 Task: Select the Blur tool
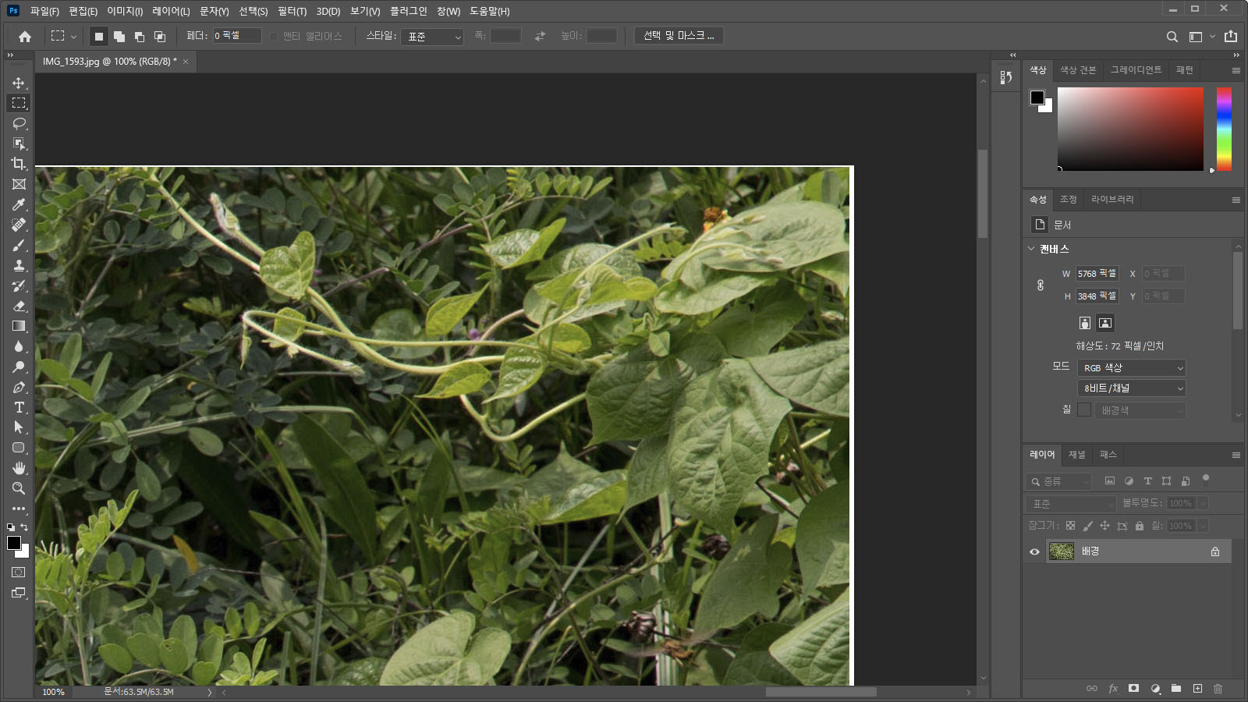point(19,346)
